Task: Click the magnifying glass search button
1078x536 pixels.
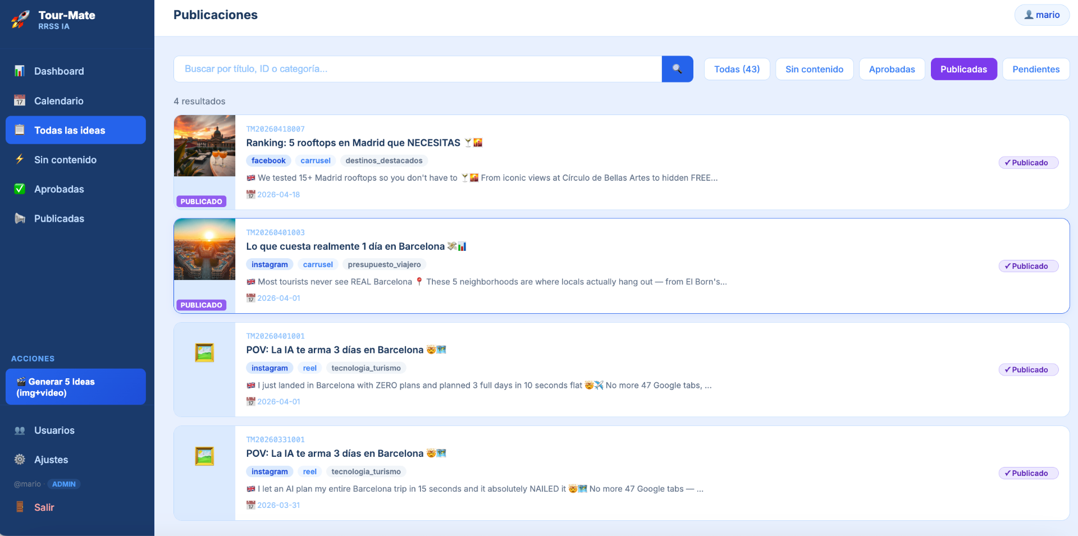Action: pos(677,69)
